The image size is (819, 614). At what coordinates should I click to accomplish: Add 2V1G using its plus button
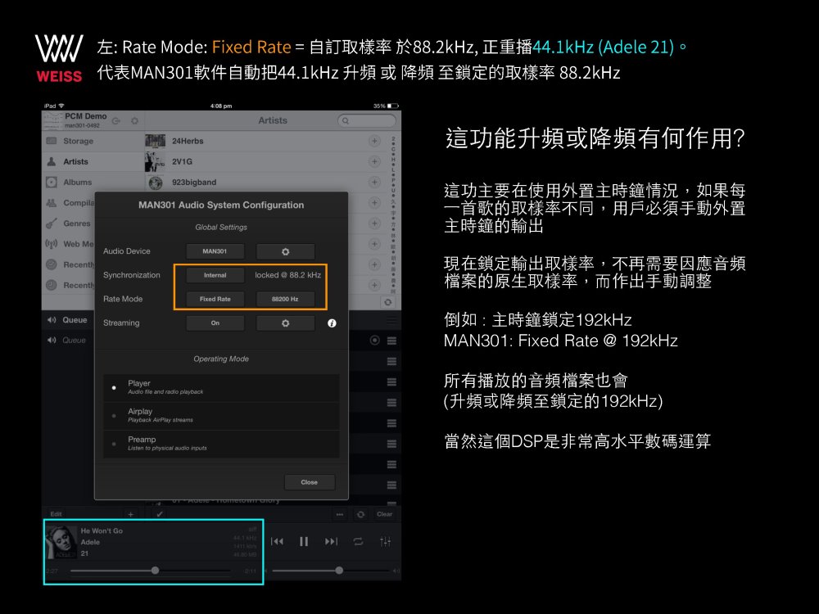click(374, 162)
